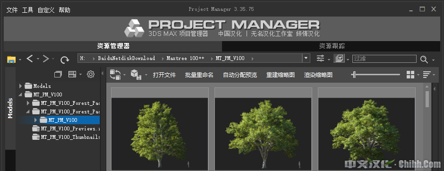Image resolution: width=444 pixels, height=171 pixels.
Task: Click BaiduNetdiskDownload in the address path
Action: [x=127, y=58]
